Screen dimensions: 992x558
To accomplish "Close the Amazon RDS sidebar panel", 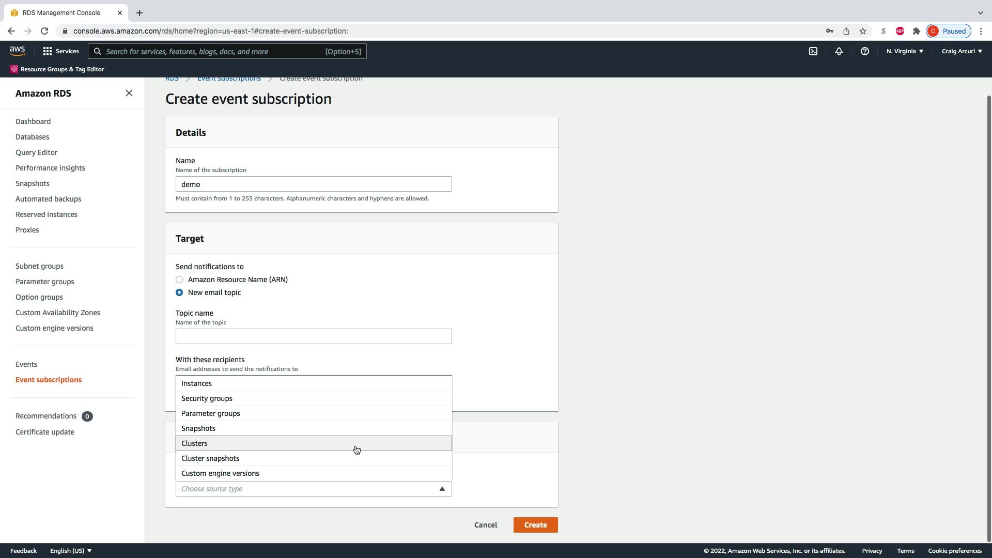I will tap(129, 93).
